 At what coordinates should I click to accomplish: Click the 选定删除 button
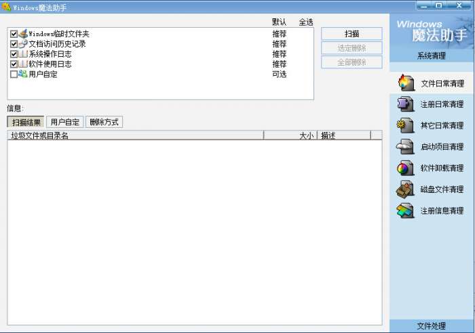tap(351, 48)
